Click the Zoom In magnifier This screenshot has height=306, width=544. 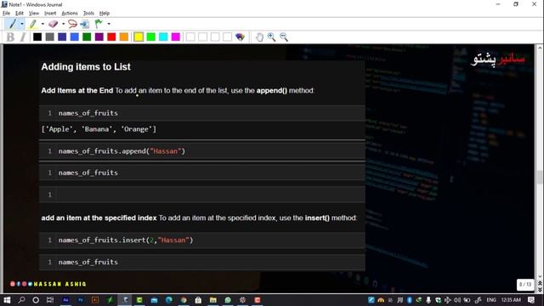(271, 37)
